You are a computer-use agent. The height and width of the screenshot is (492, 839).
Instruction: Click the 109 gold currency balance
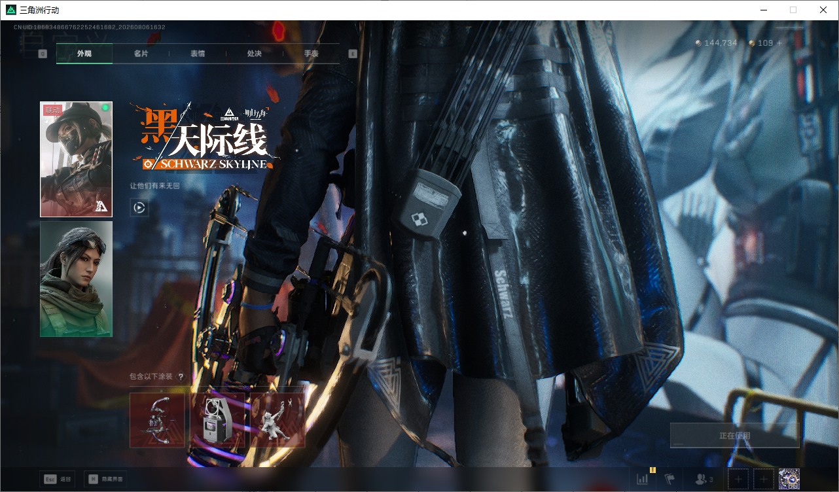pyautogui.click(x=761, y=43)
